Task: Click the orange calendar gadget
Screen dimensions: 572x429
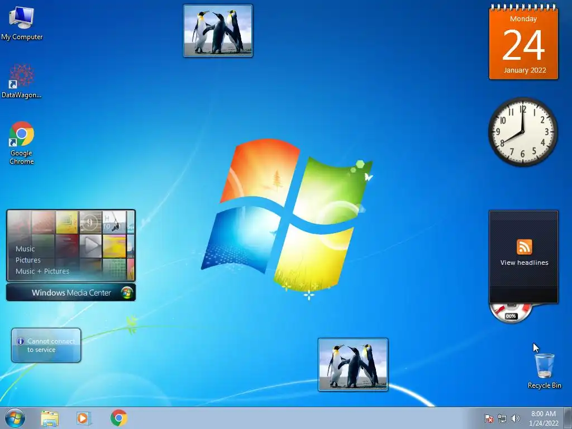Action: pos(523,42)
